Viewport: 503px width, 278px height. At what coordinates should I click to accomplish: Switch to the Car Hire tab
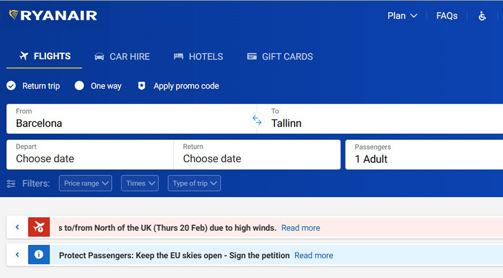[x=122, y=56]
